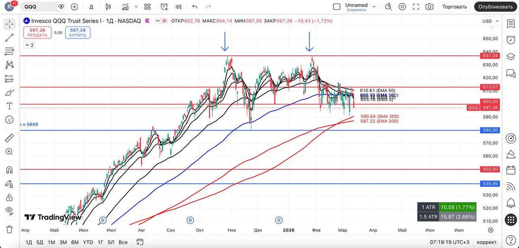
Task: Open the Fibonacci and horizontal lines tool
Action: click(x=10, y=51)
